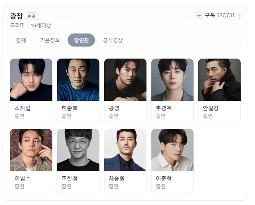Open the 차승원 name link
This screenshot has width=255, height=205.
coord(117,178)
